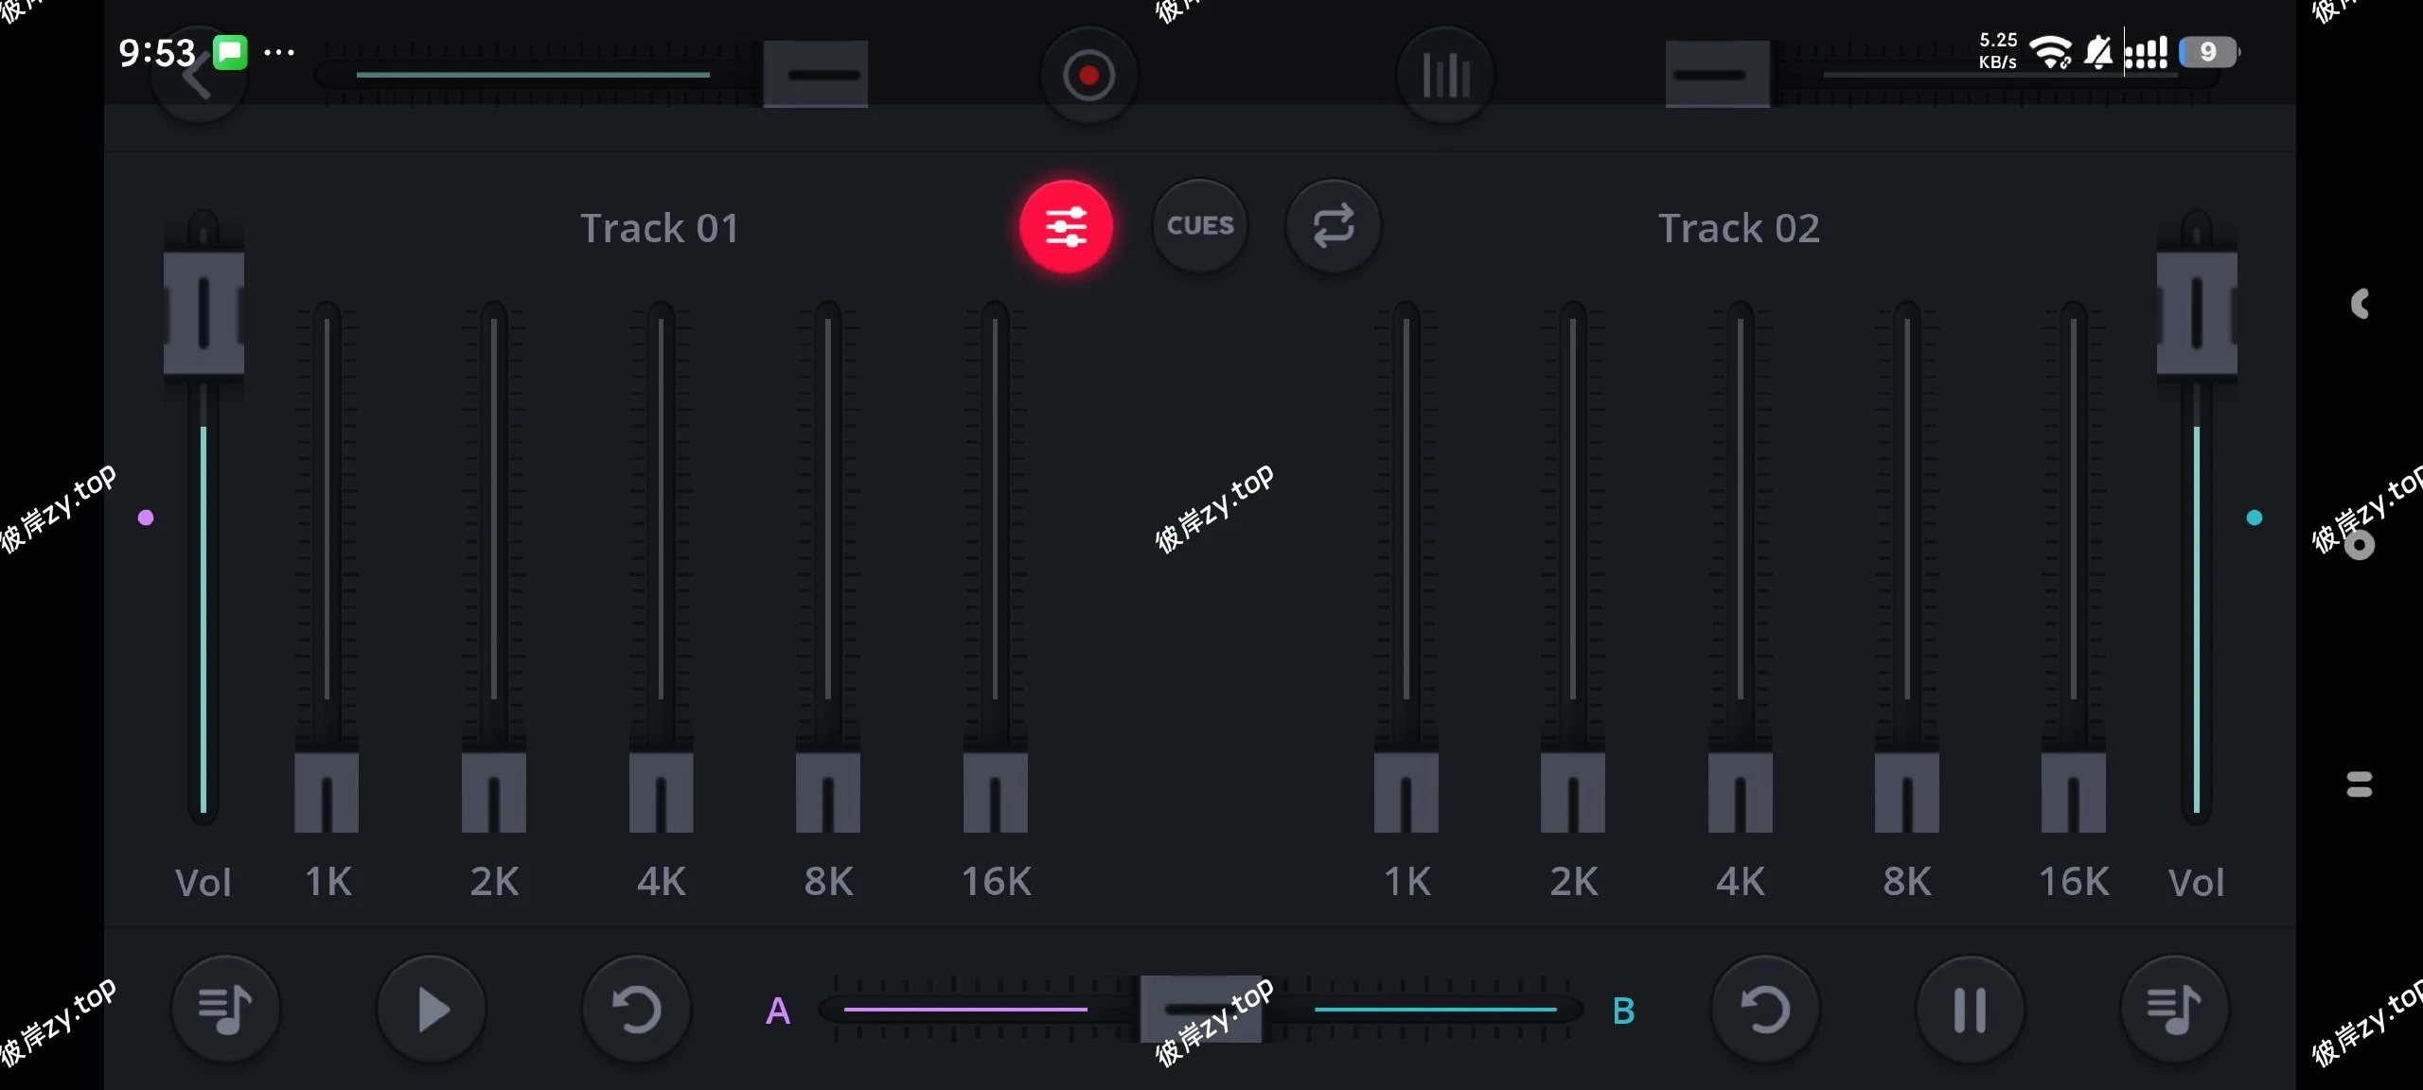This screenshot has height=1090, width=2423.
Task: Restart Track 01 with reset arrow
Action: pyautogui.click(x=636, y=1010)
